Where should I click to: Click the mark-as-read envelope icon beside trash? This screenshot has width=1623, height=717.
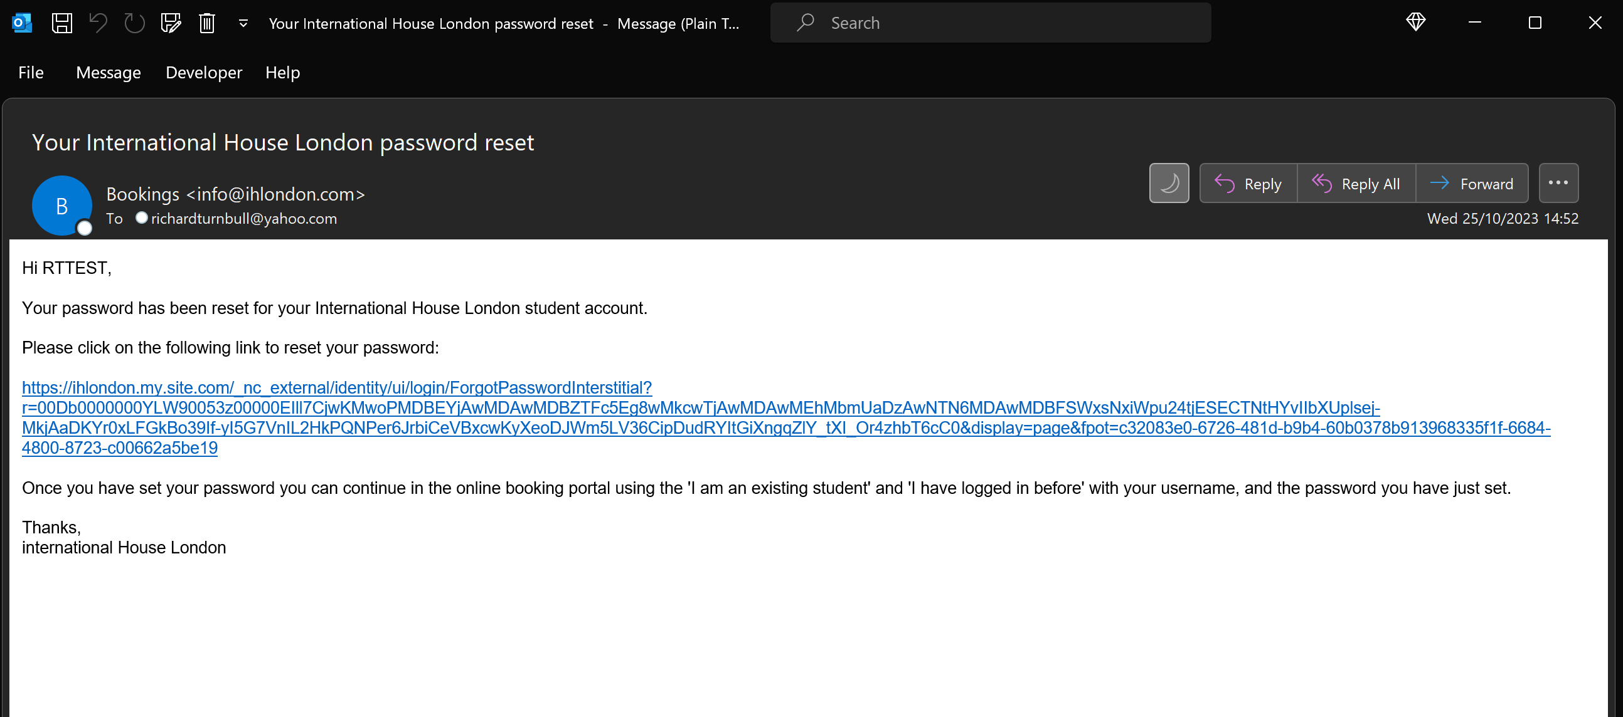[x=171, y=23]
